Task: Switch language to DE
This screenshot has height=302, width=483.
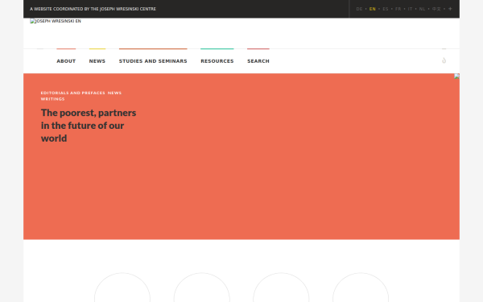Action: [359, 9]
